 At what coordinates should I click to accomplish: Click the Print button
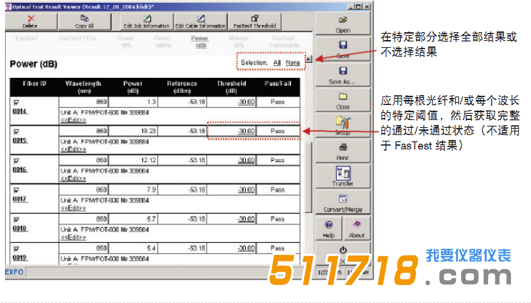coord(342,152)
